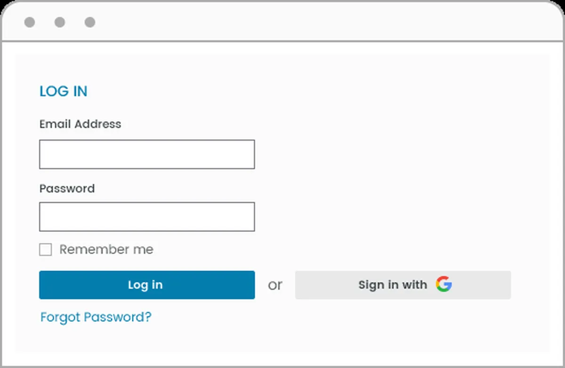Click the leftmost gray window dot
Viewport: 565px width, 368px height.
(x=30, y=22)
